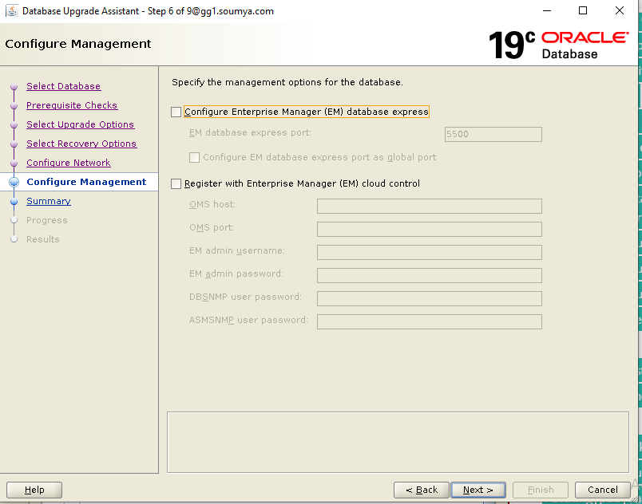Image resolution: width=642 pixels, height=504 pixels.
Task: Click the 'DBSNMP user password:' label
Action: coord(245,297)
